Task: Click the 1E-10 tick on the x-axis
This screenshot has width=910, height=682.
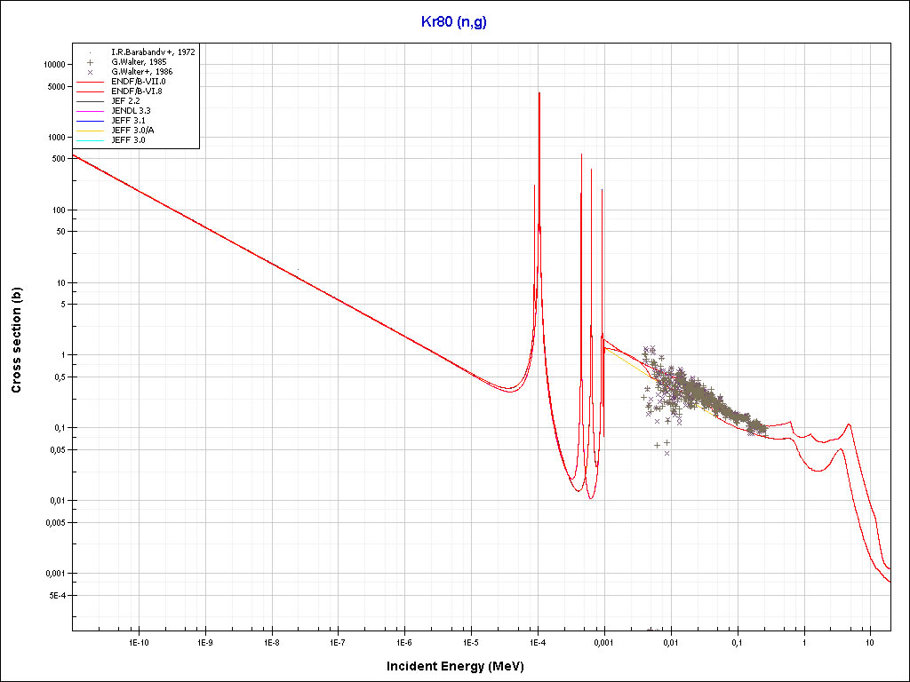Action: pyautogui.click(x=138, y=641)
